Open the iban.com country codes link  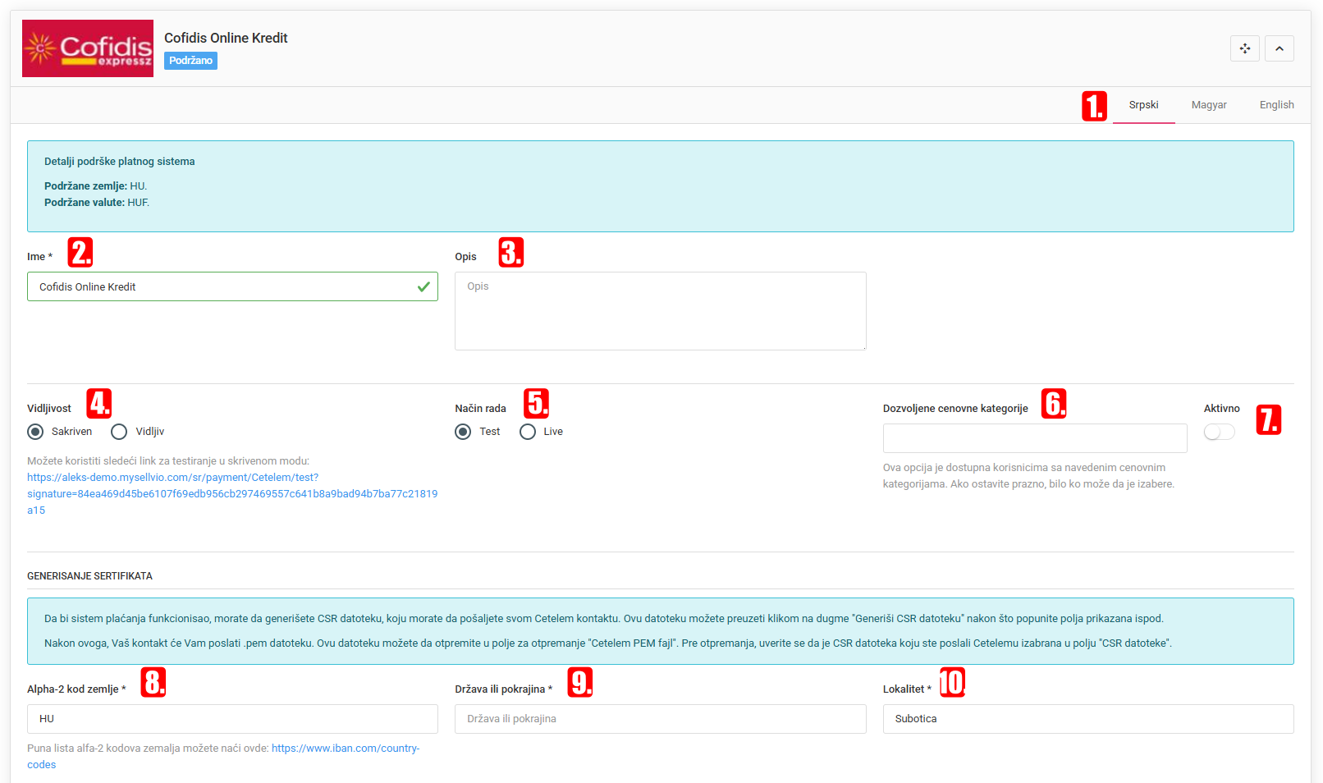coord(345,749)
